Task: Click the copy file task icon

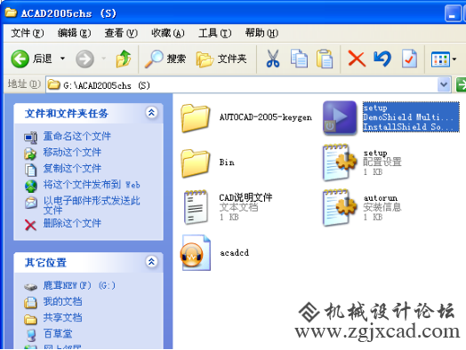Action: click(x=30, y=170)
